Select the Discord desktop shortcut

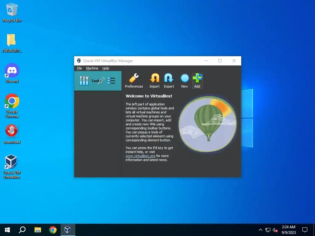pyautogui.click(x=12, y=73)
